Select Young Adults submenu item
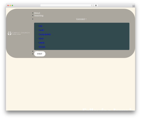This screenshot has height=119, width=141. [45, 34]
